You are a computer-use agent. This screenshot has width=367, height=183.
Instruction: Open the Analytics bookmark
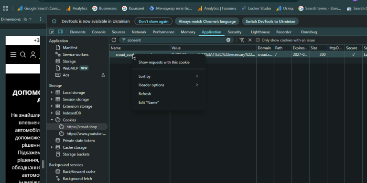click(x=76, y=9)
